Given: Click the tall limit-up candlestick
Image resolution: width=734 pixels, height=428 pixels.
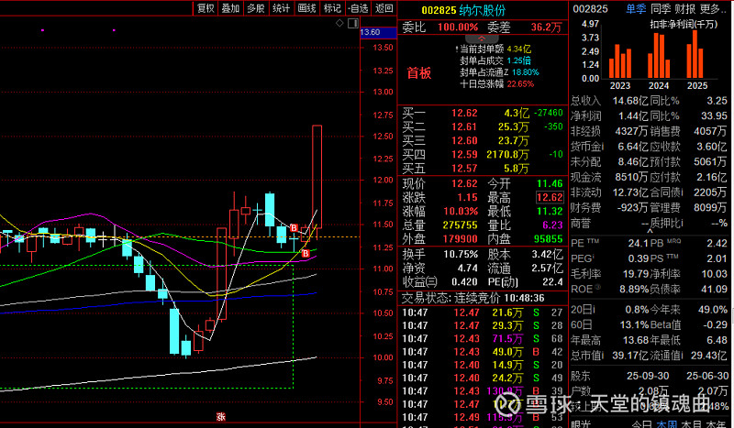Looking at the screenshot, I should point(317,176).
